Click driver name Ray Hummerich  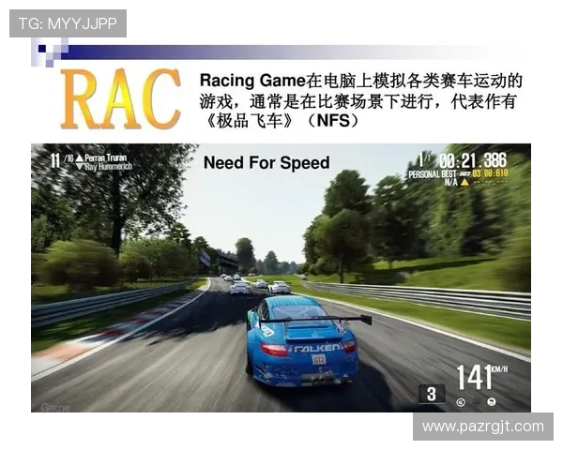pyautogui.click(x=109, y=167)
